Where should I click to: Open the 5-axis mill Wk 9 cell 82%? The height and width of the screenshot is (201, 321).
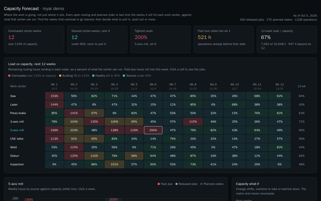pyautogui.click(x=213, y=130)
